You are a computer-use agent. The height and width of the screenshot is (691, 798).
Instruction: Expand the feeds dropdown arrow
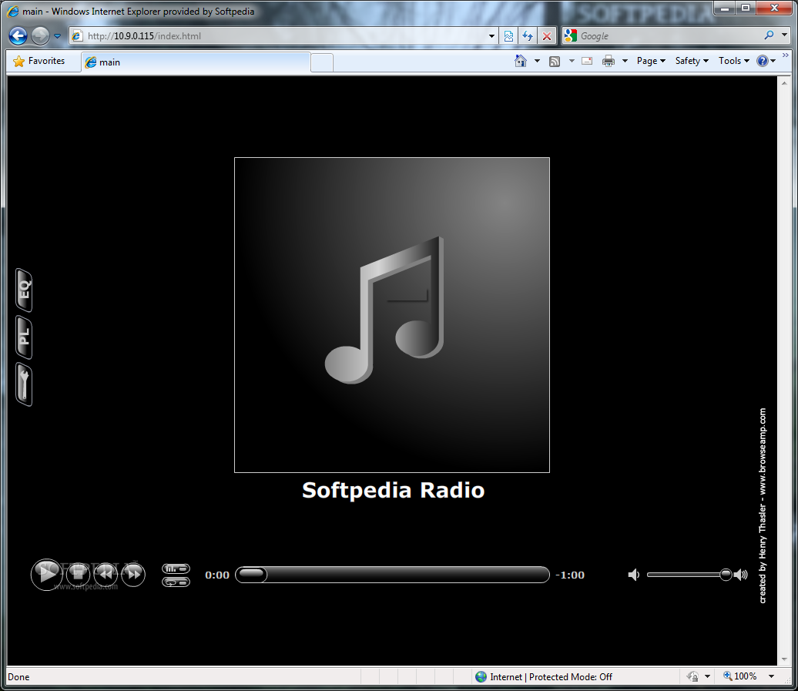(572, 61)
